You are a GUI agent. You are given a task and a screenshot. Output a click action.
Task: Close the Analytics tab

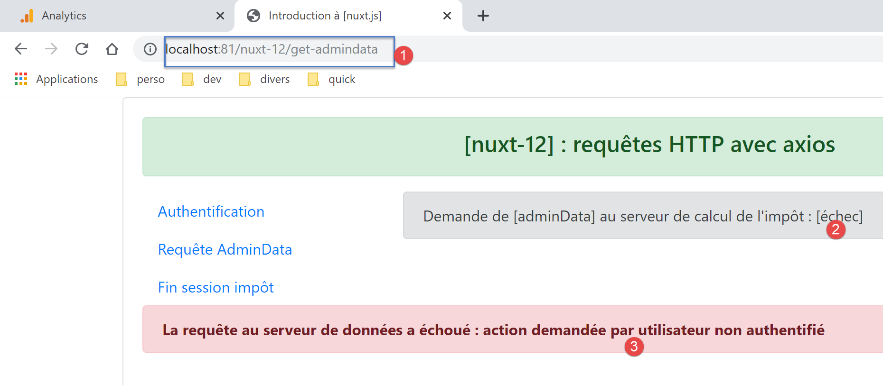pyautogui.click(x=220, y=16)
